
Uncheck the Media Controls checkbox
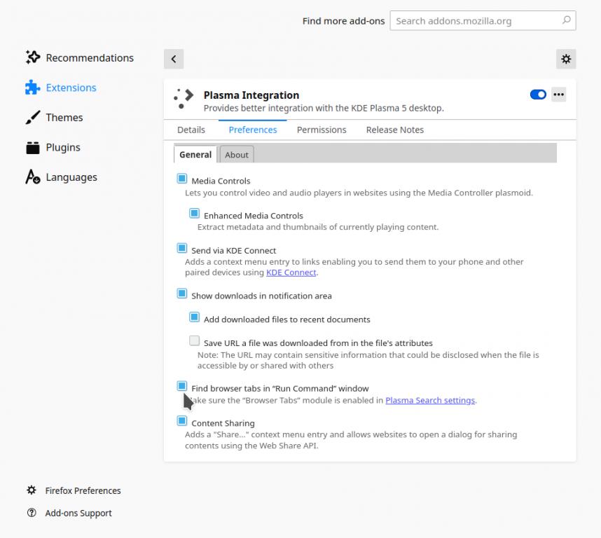click(x=182, y=179)
